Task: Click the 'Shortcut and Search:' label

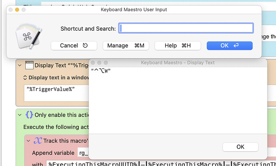Action: [x=88, y=29]
